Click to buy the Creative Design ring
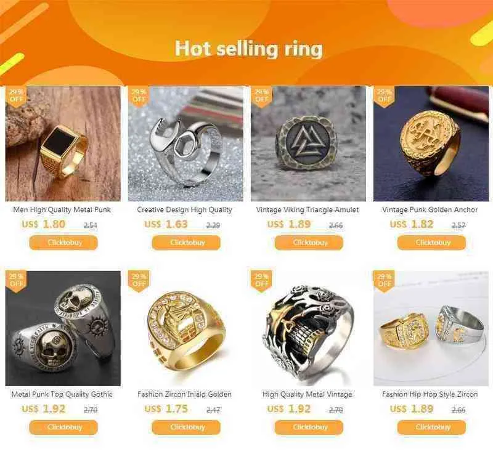This screenshot has width=493, height=457. tap(186, 243)
